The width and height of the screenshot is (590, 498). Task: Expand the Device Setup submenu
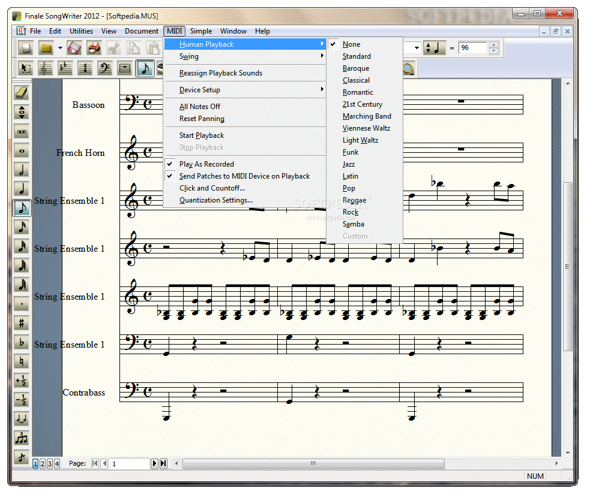pos(245,90)
